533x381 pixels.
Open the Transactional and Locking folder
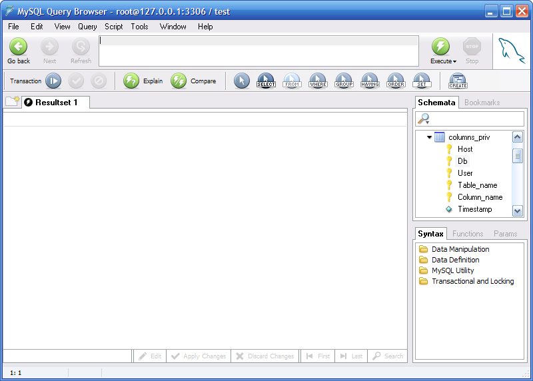424,281
